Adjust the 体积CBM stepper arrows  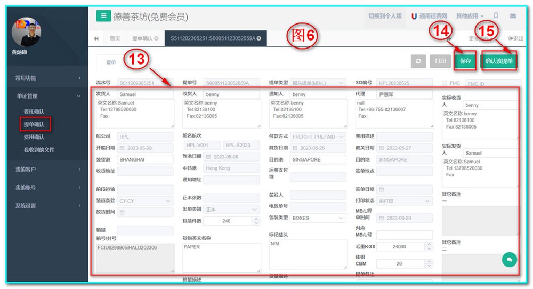tap(429, 263)
